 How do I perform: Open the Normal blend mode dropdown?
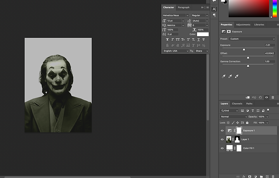click(x=233, y=117)
